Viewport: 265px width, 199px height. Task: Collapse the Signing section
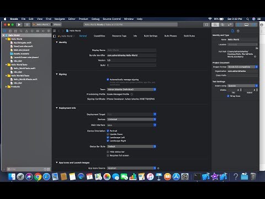(x=57, y=74)
